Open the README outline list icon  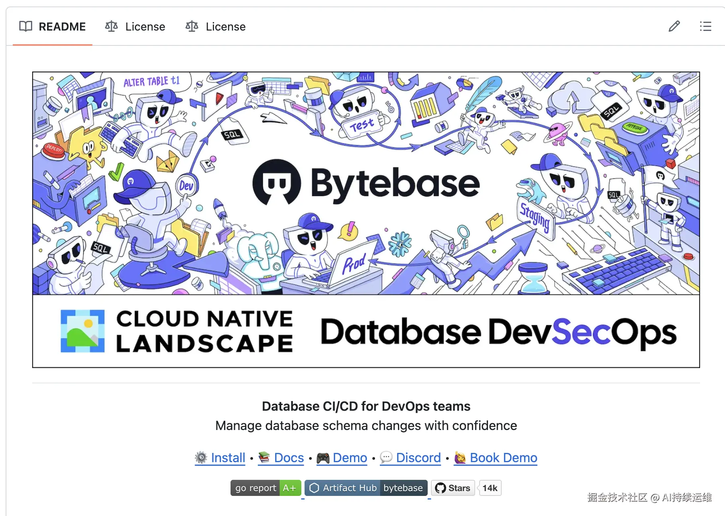pyautogui.click(x=705, y=26)
